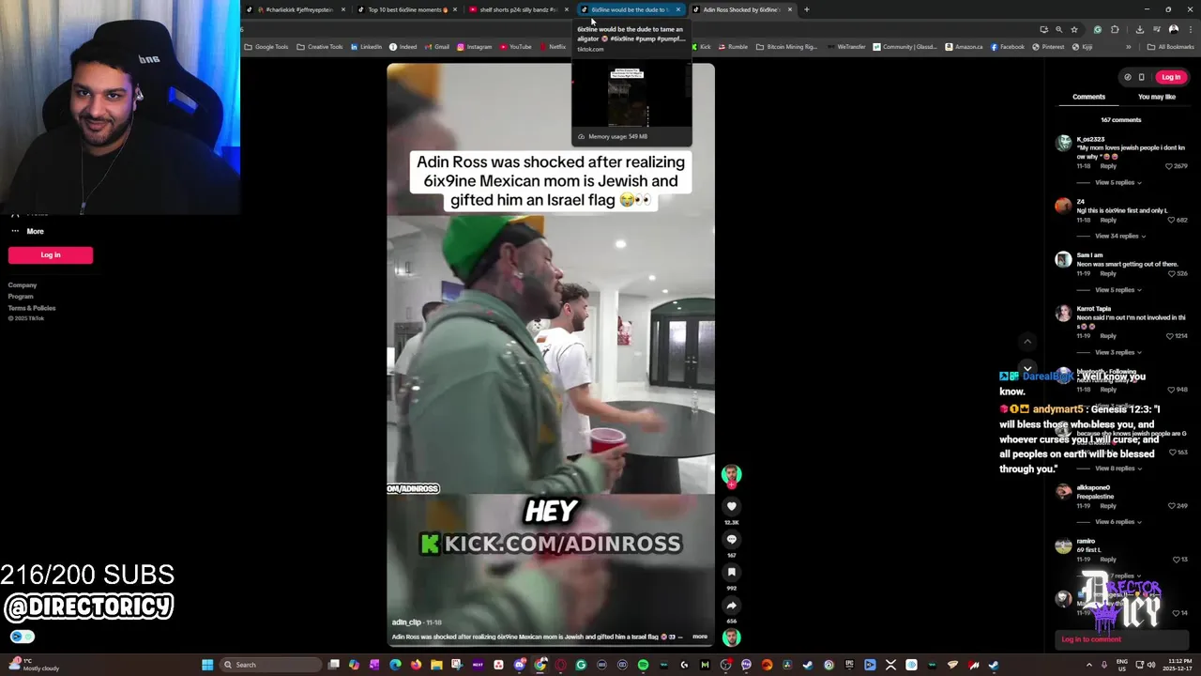Bookmark the video with the save icon
1201x676 pixels.
[732, 572]
